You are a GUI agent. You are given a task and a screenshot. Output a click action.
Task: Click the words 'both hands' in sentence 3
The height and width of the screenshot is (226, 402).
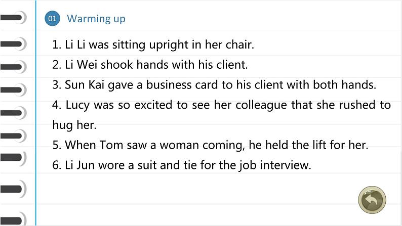click(x=345, y=85)
